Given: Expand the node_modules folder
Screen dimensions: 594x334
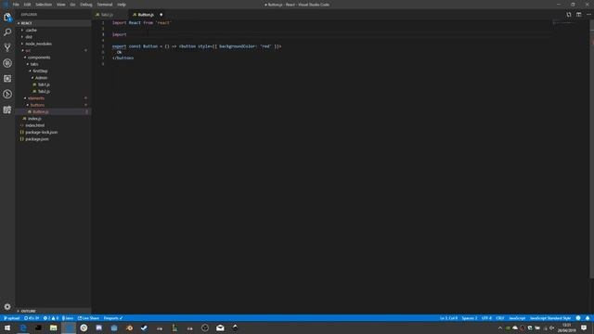Looking at the screenshot, I should click(53, 44).
